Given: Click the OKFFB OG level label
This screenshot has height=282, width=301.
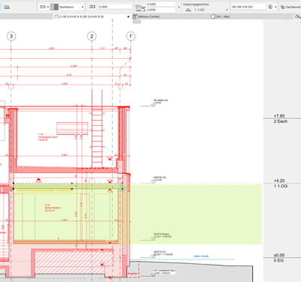Looking at the screenshot, I should point(160,179).
